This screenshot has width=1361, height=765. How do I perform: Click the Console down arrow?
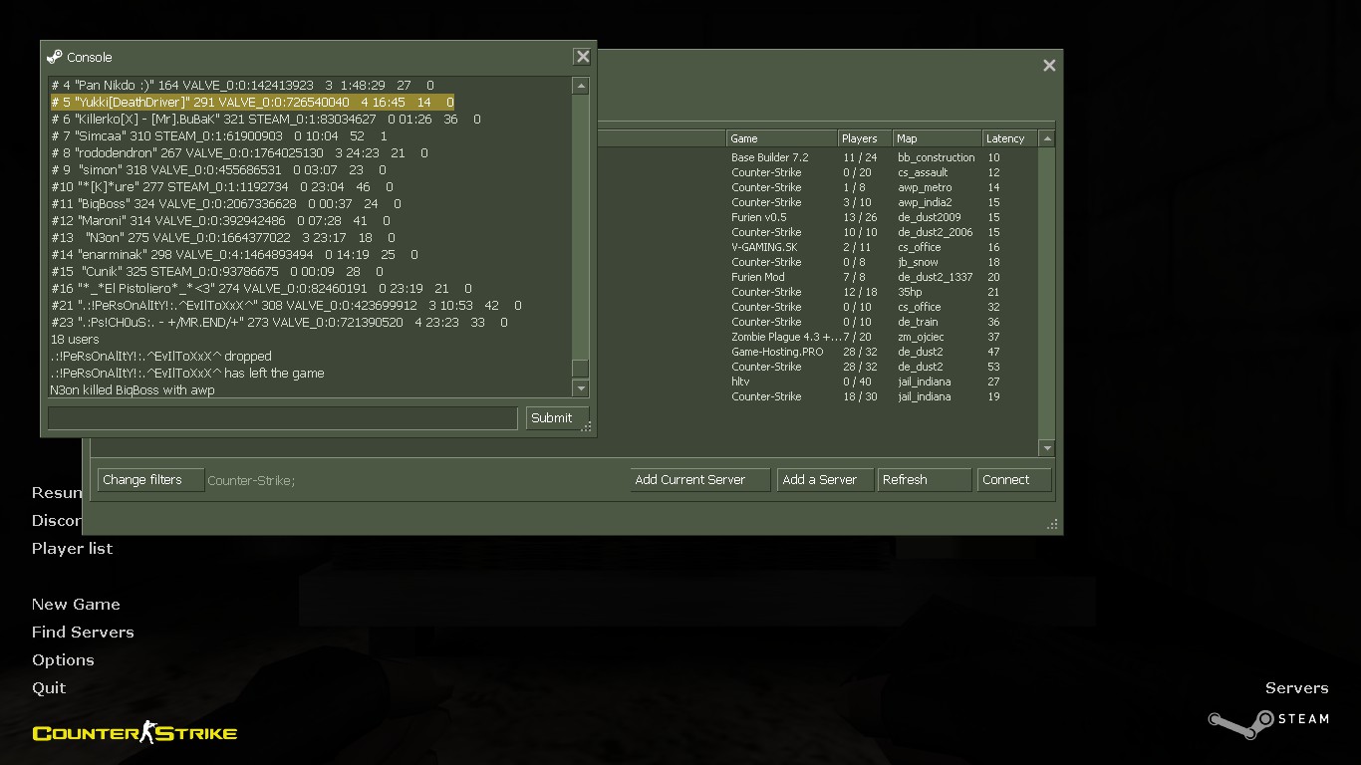click(581, 388)
